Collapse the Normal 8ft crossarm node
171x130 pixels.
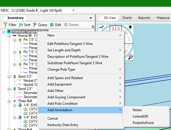(9, 36)
